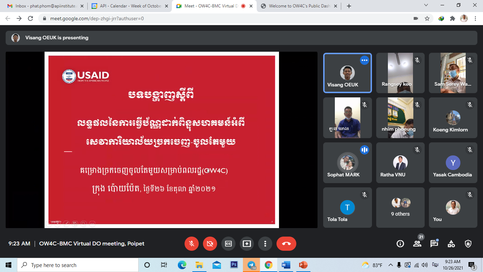Toggle the microphone mute button
Image resolution: width=483 pixels, height=272 pixels.
click(192, 244)
